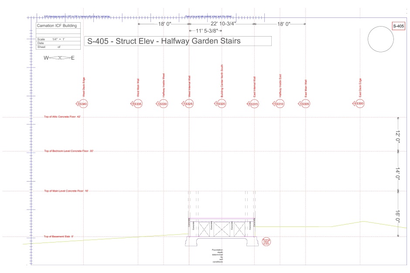The image size is (410, 273).
Task: Select the 22' 10-3/4" dimension text
Action: pos(223,24)
